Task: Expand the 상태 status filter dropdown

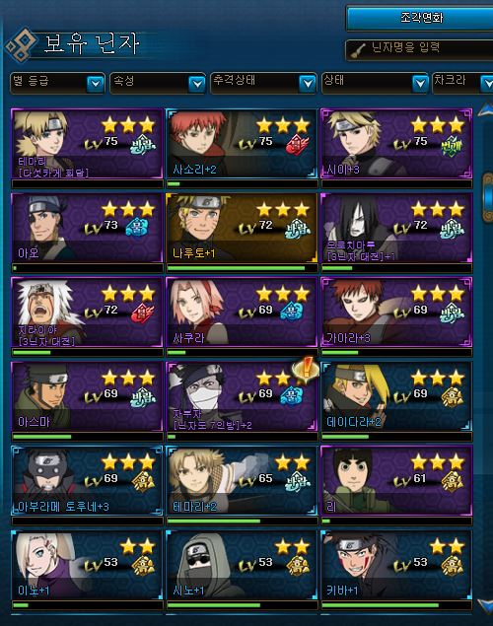Action: coord(376,83)
